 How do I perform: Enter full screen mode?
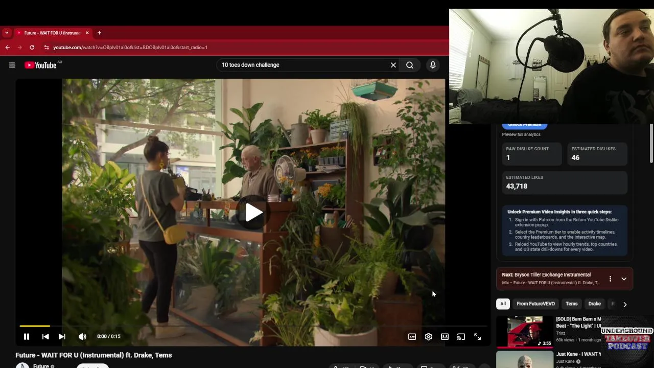(477, 336)
